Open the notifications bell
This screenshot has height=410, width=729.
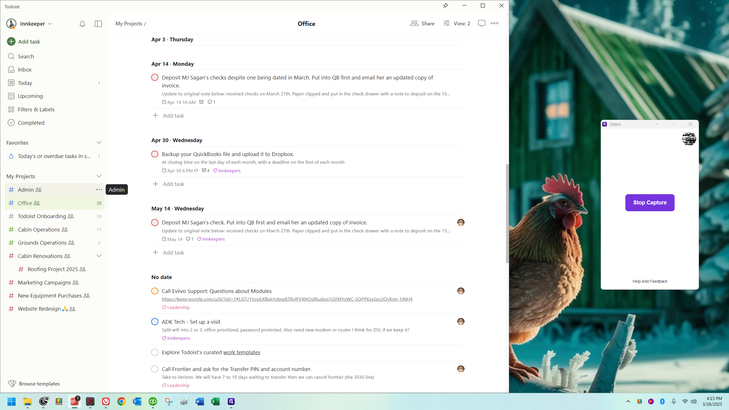point(82,24)
